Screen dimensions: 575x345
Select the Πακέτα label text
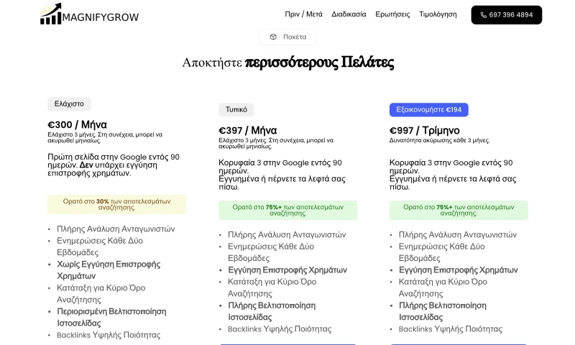295,37
